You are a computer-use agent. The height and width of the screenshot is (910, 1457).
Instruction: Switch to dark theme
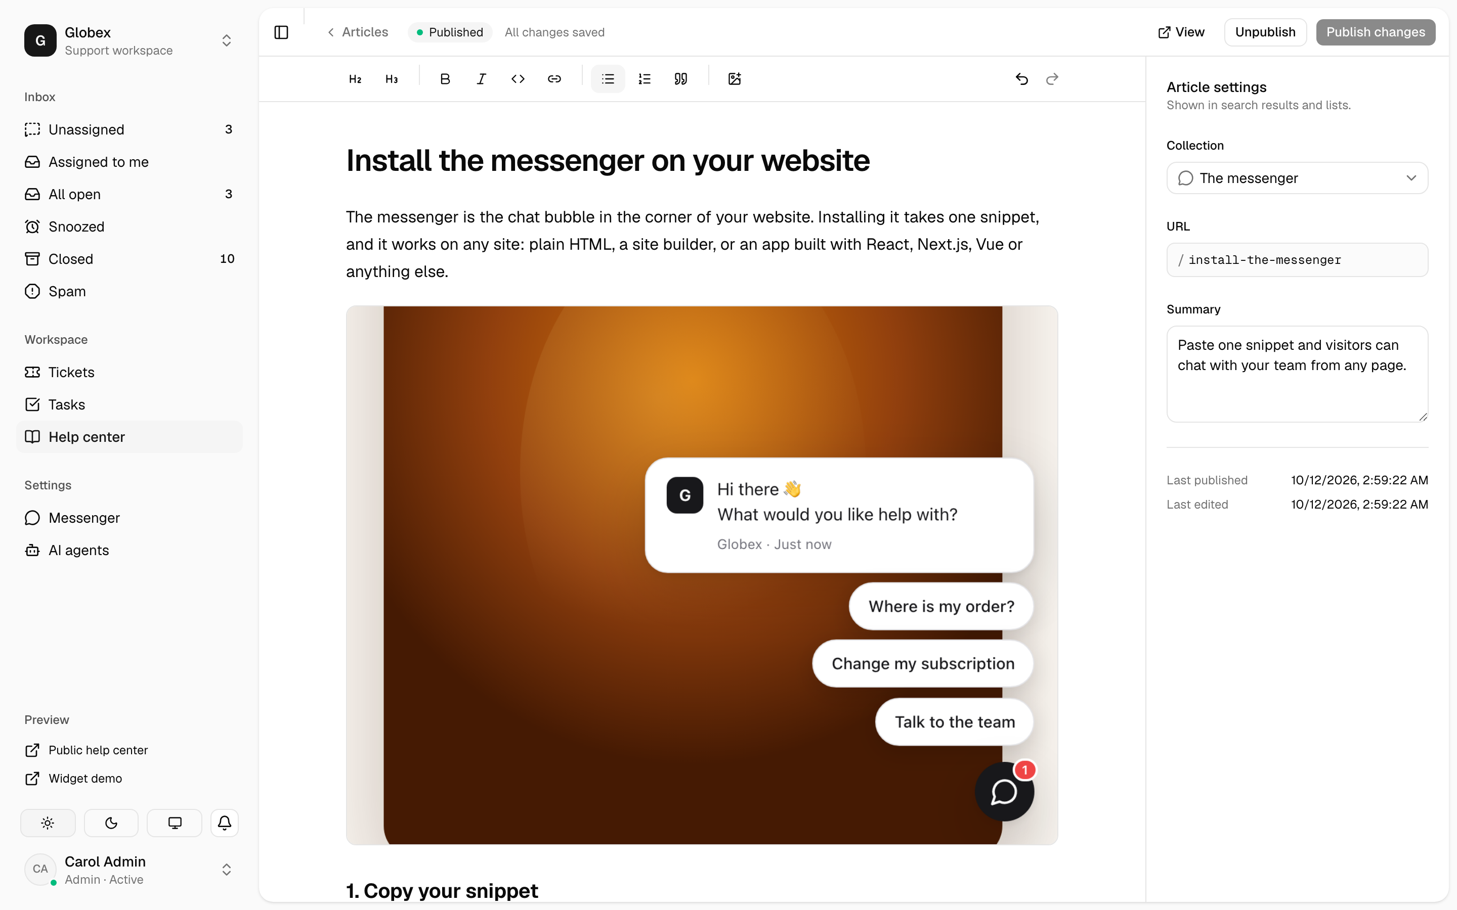pos(111,823)
